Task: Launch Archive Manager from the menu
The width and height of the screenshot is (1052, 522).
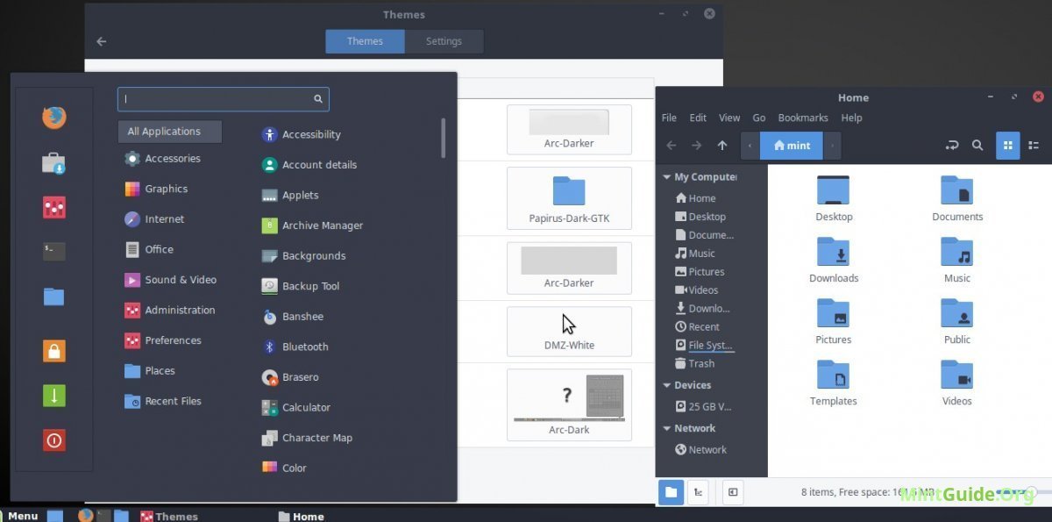Action: (312, 225)
